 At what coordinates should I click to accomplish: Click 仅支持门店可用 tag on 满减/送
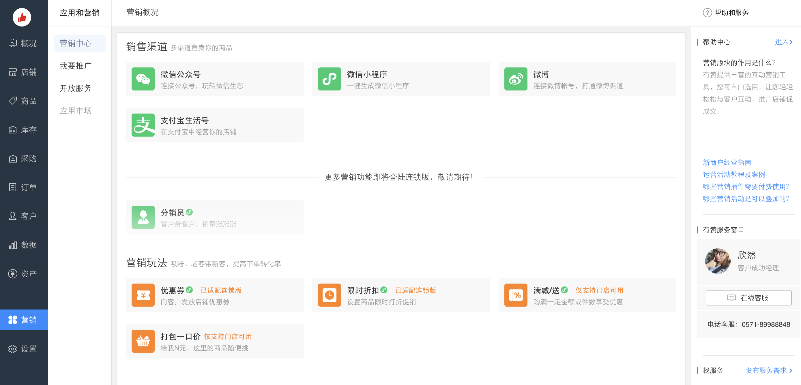[x=599, y=290]
